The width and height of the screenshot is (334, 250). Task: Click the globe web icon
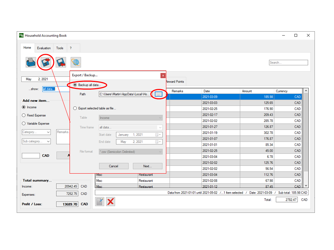pos(76,62)
